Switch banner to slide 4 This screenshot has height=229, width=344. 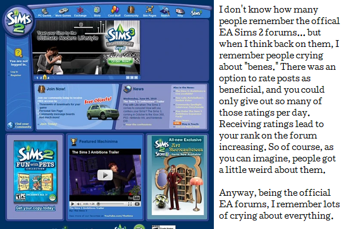[48, 78]
